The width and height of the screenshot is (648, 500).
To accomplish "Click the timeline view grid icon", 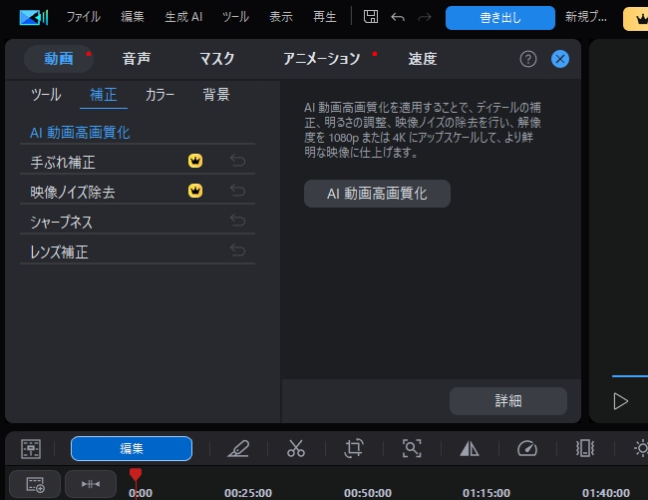I will click(x=31, y=449).
